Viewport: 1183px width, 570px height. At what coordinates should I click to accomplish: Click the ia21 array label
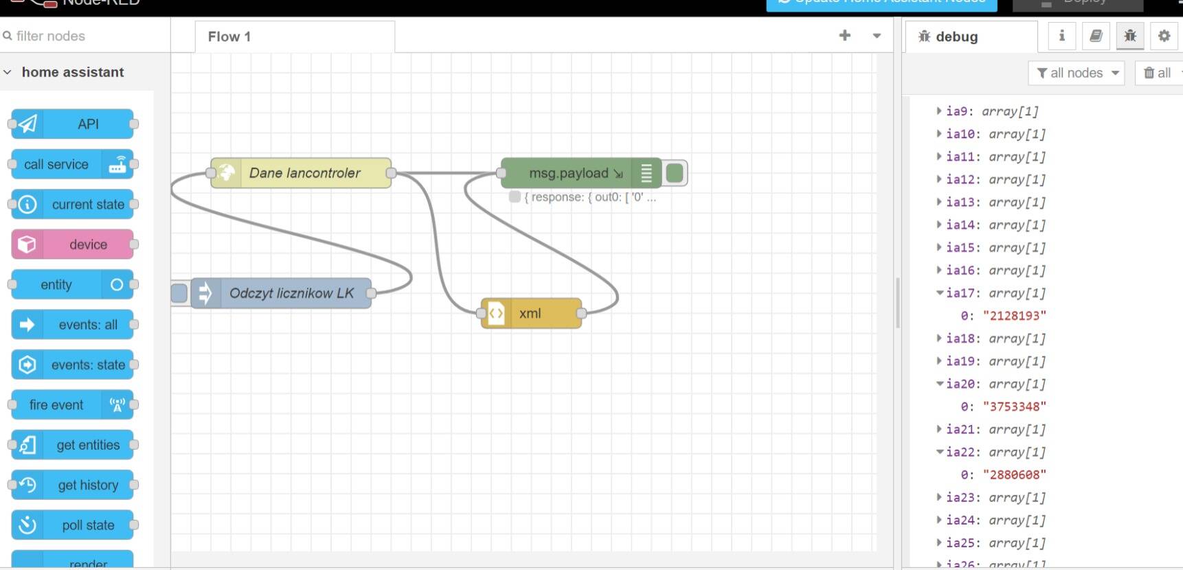click(961, 429)
